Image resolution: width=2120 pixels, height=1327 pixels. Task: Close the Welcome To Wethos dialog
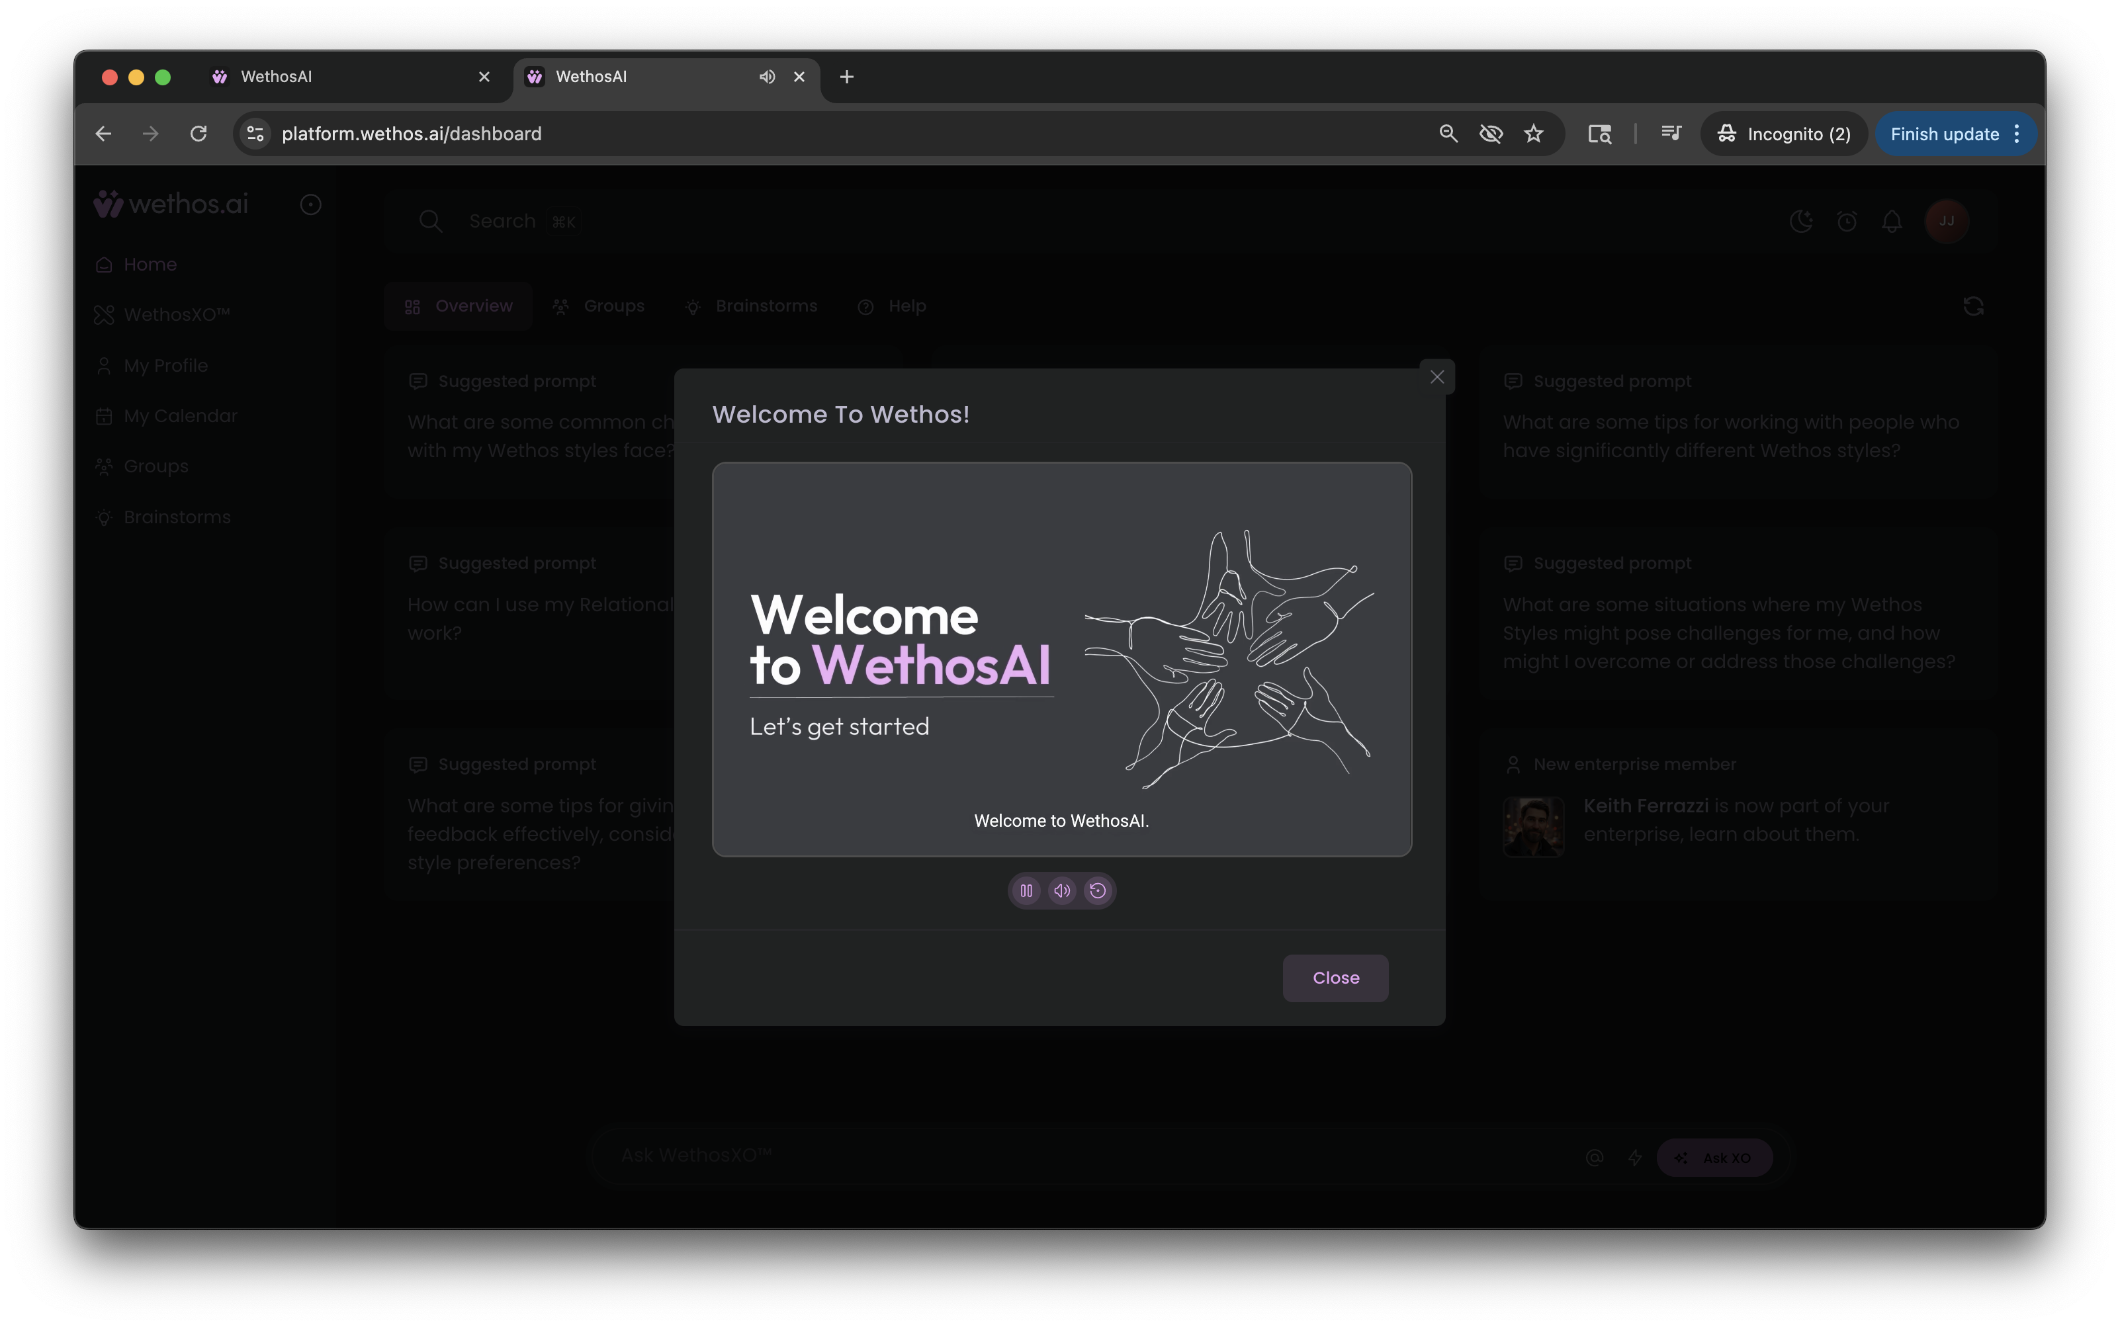[1335, 978]
